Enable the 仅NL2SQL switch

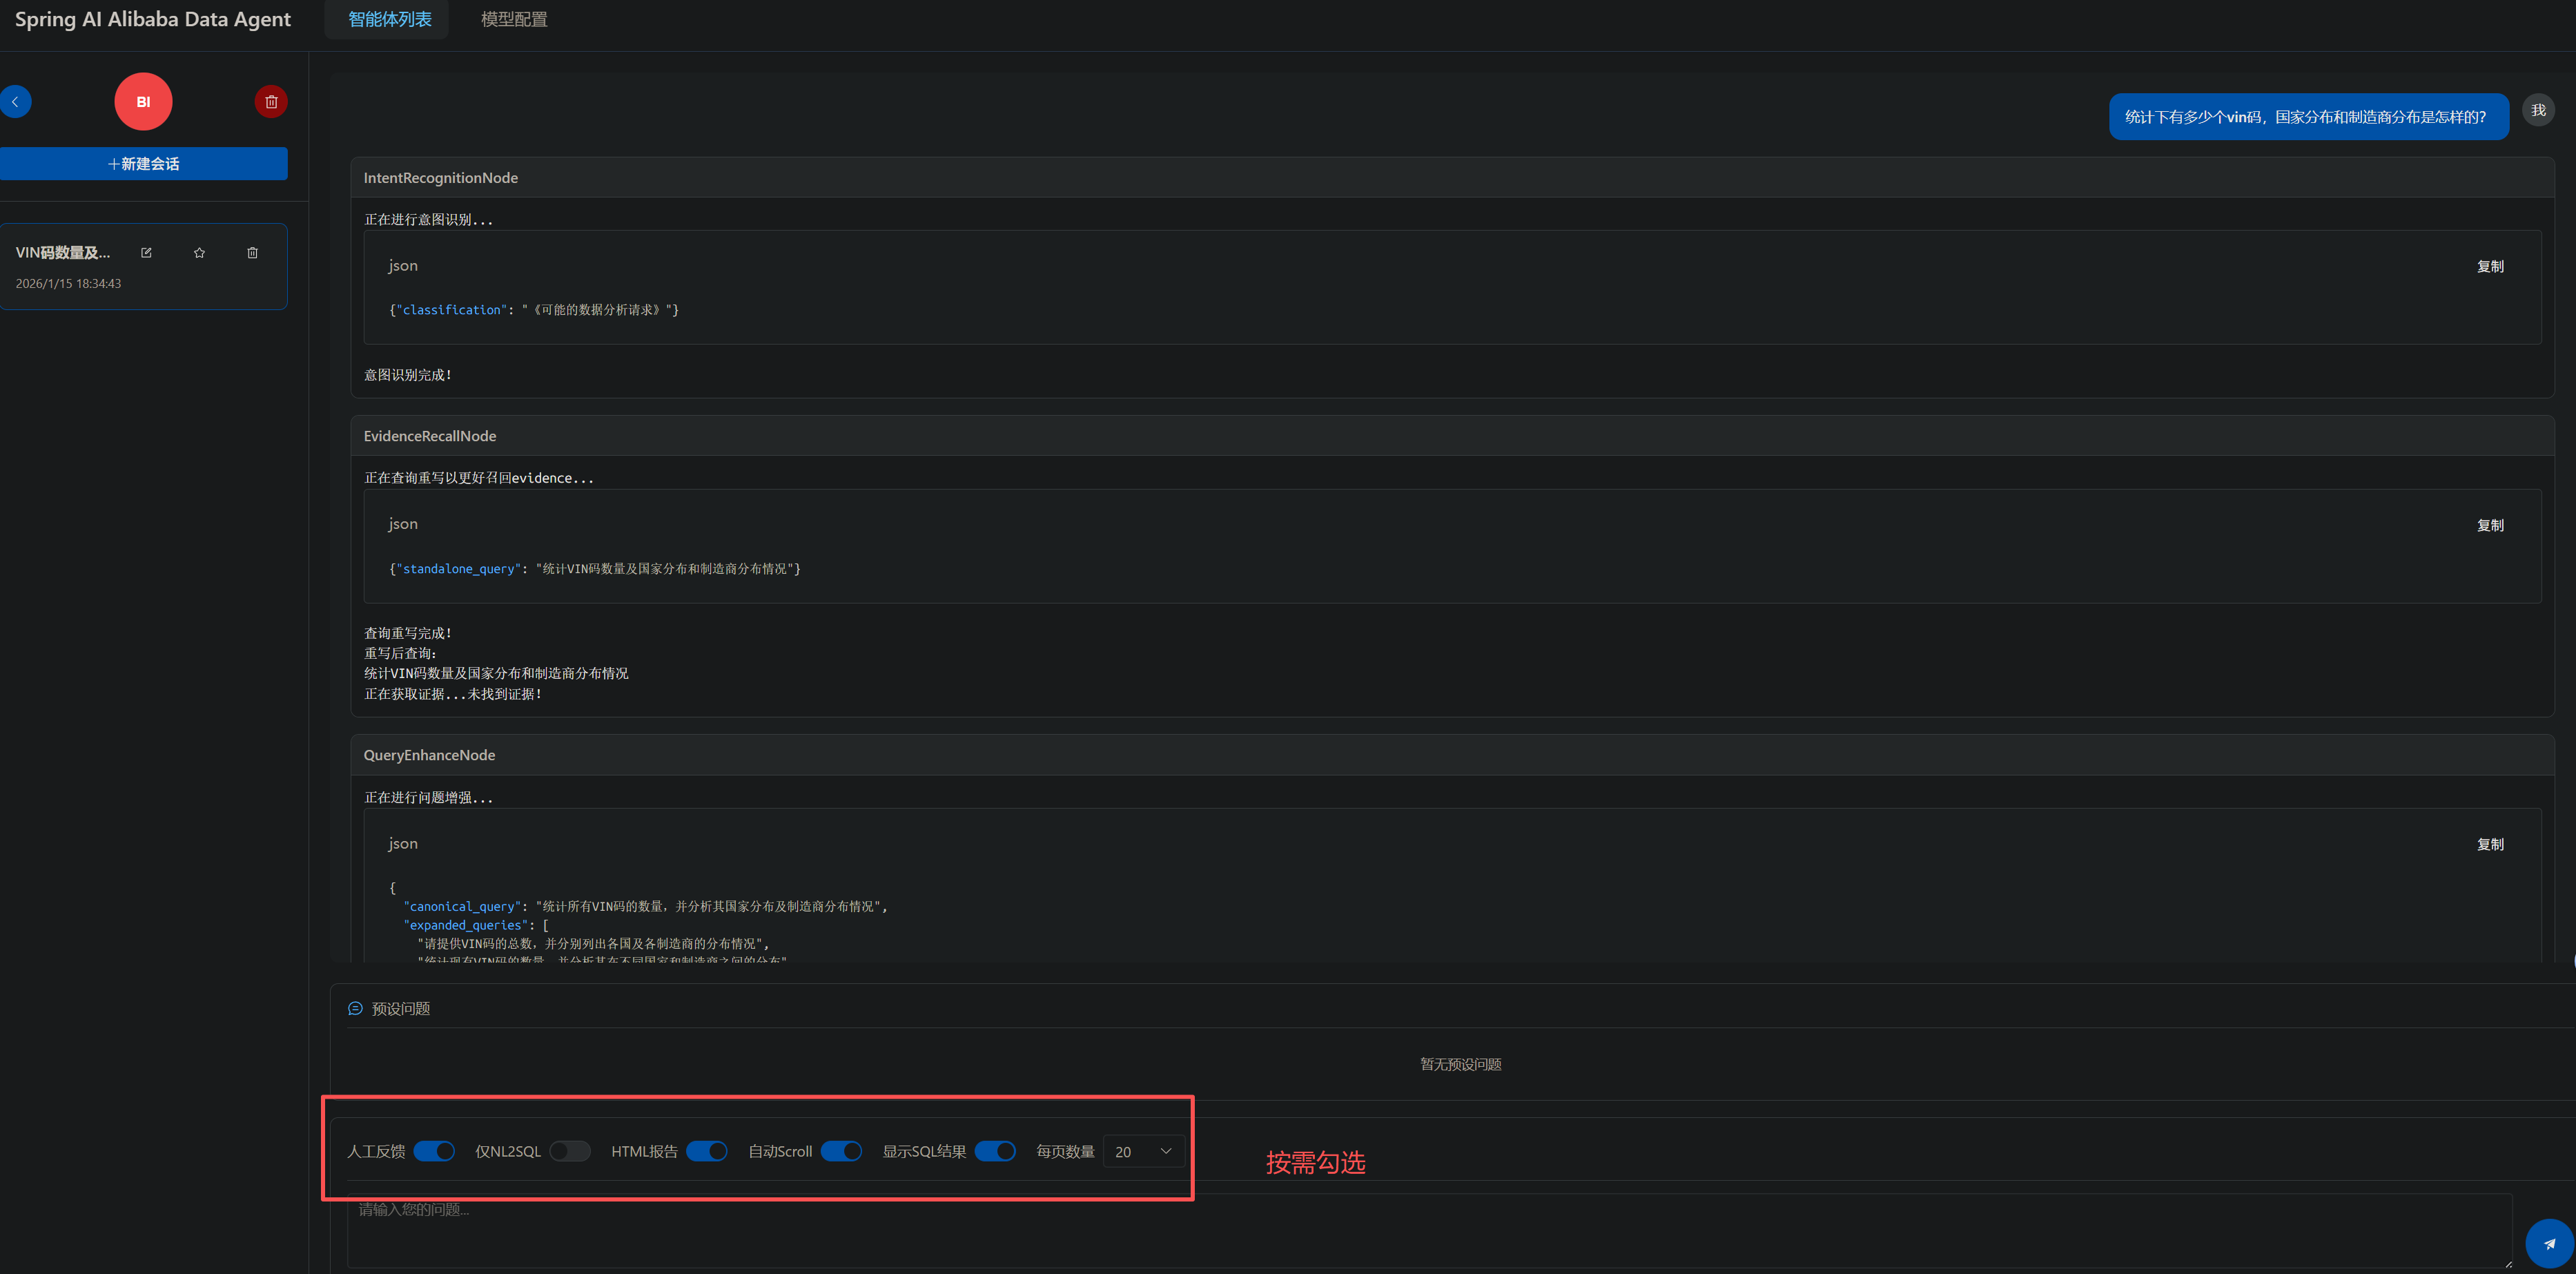[570, 1151]
